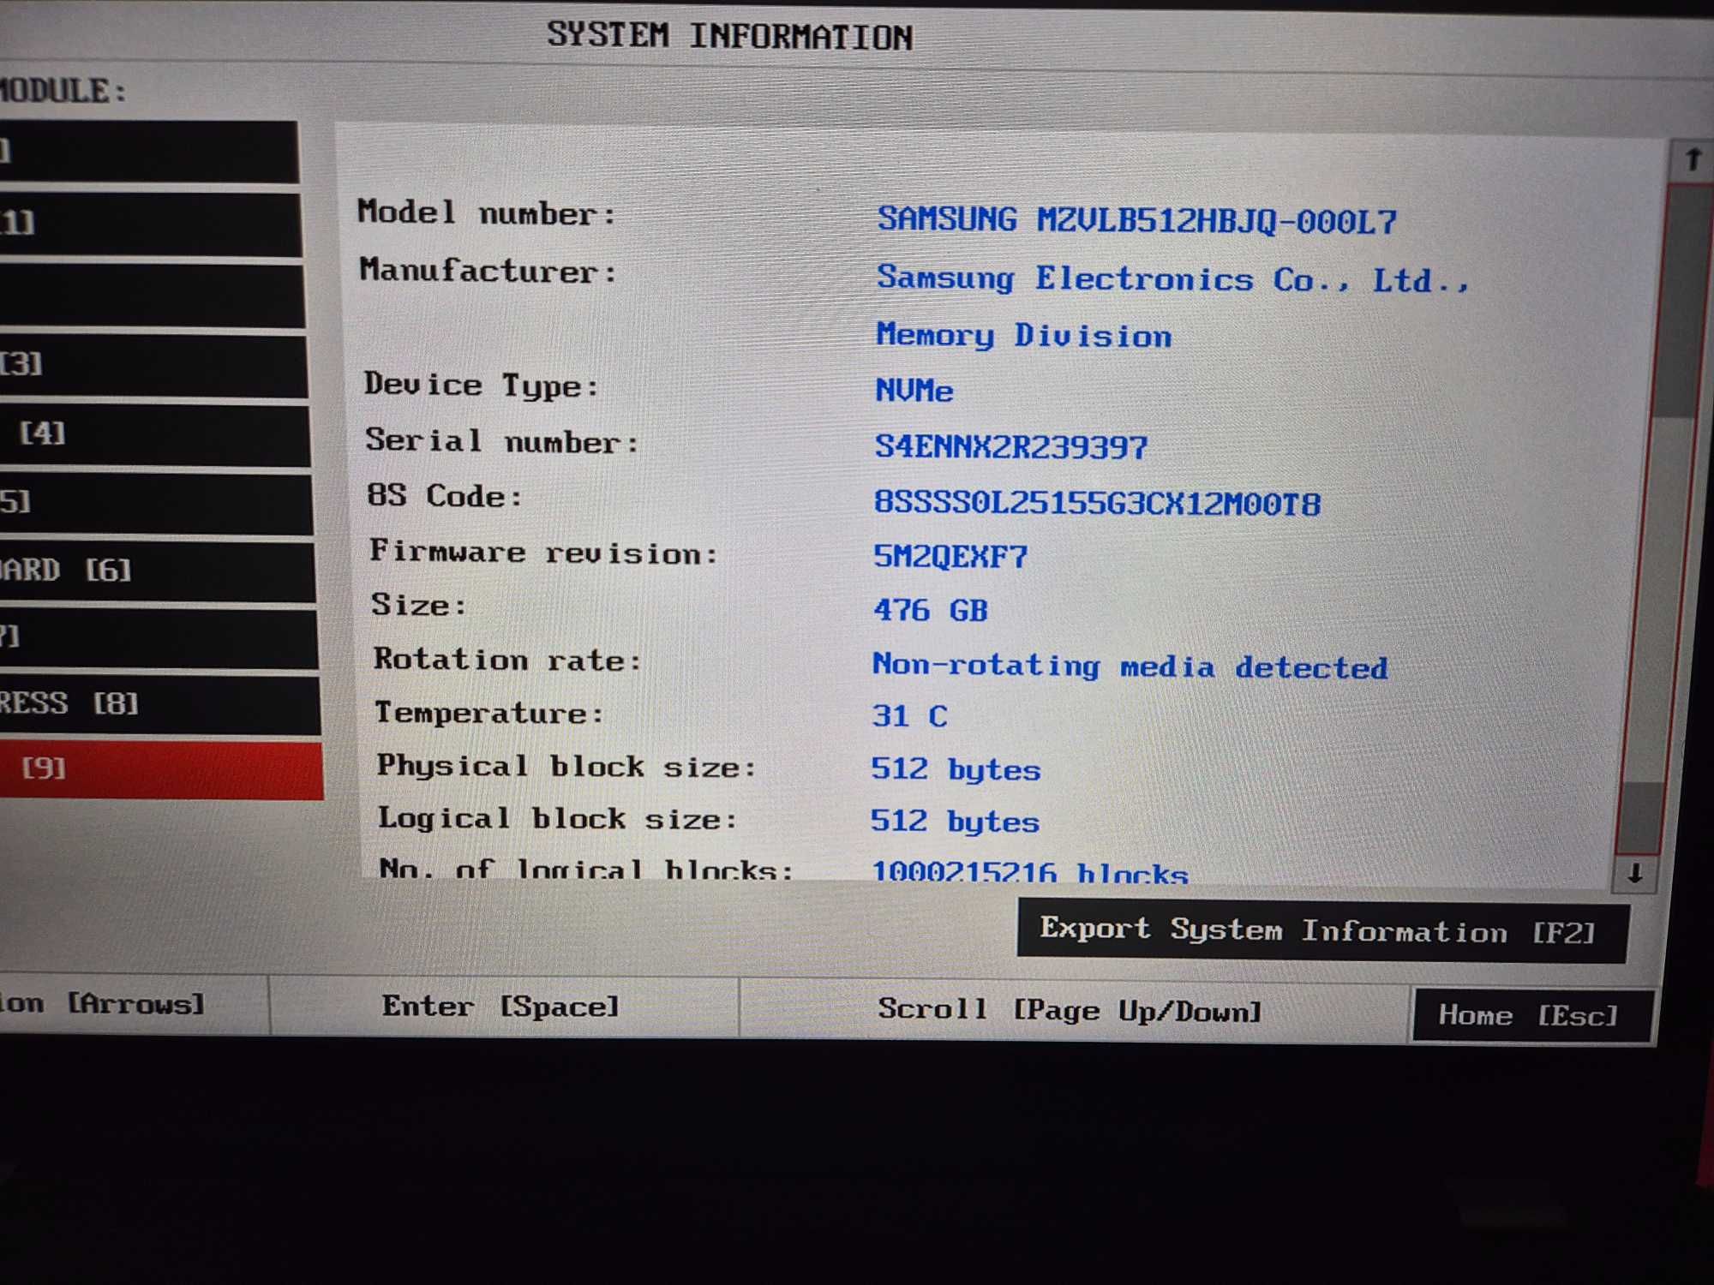
Task: Click the Home [Esc] button
Action: point(1531,1016)
